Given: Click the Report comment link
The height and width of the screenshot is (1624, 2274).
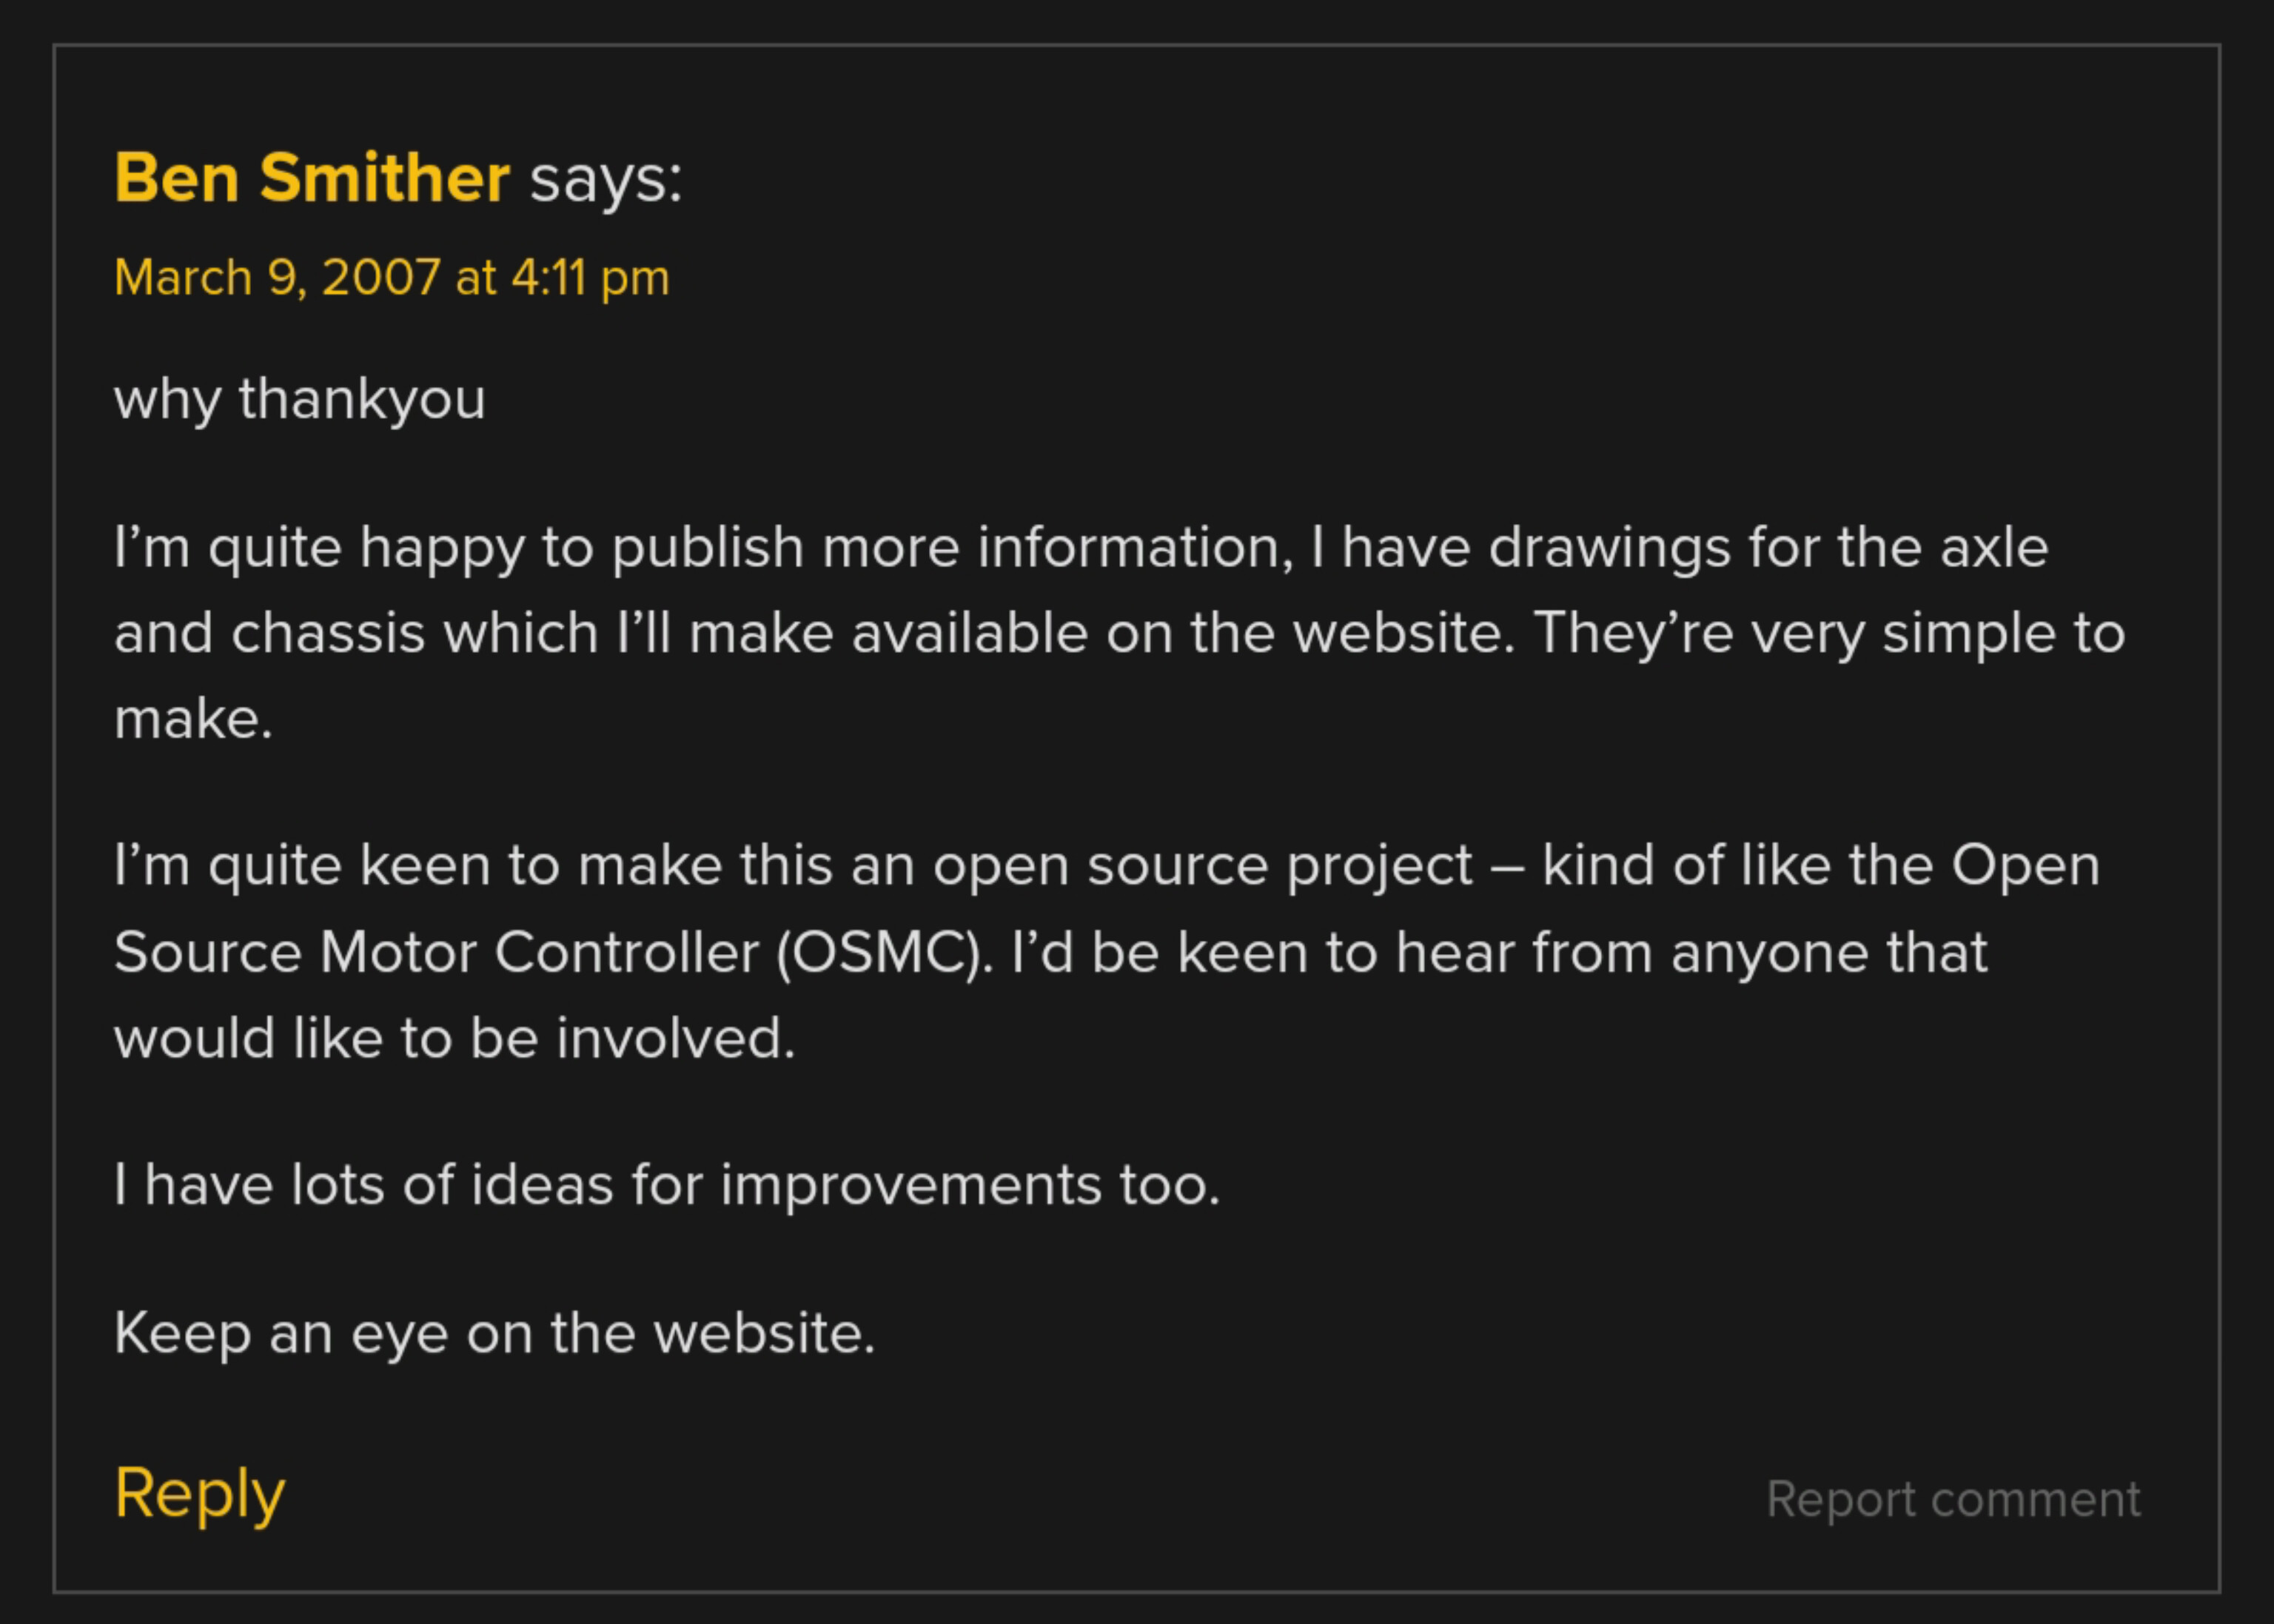Looking at the screenshot, I should pos(1953,1500).
